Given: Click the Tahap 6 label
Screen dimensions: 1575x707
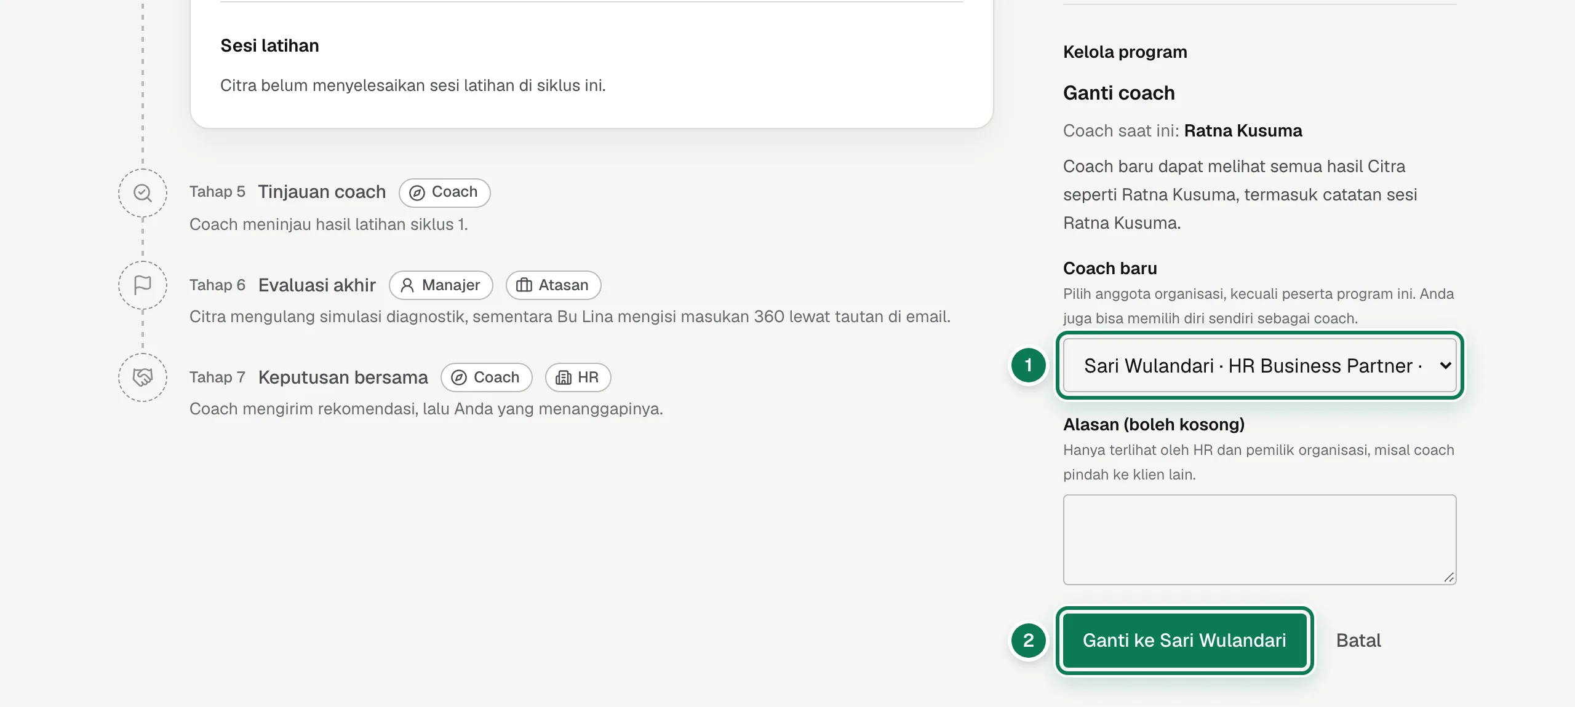Looking at the screenshot, I should point(217,285).
